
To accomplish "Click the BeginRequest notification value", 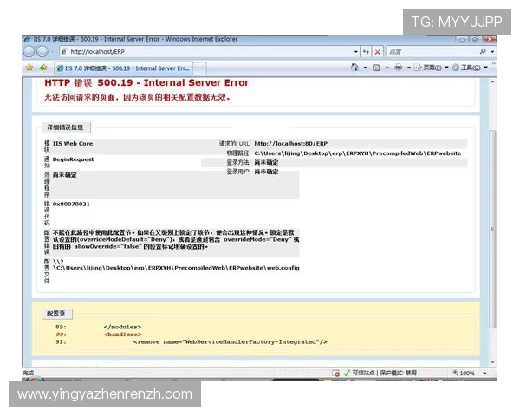I will click(x=73, y=159).
